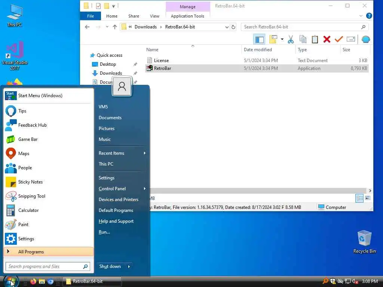Launch Snipping Tool from start menu
383x287 pixels.
tap(49, 196)
